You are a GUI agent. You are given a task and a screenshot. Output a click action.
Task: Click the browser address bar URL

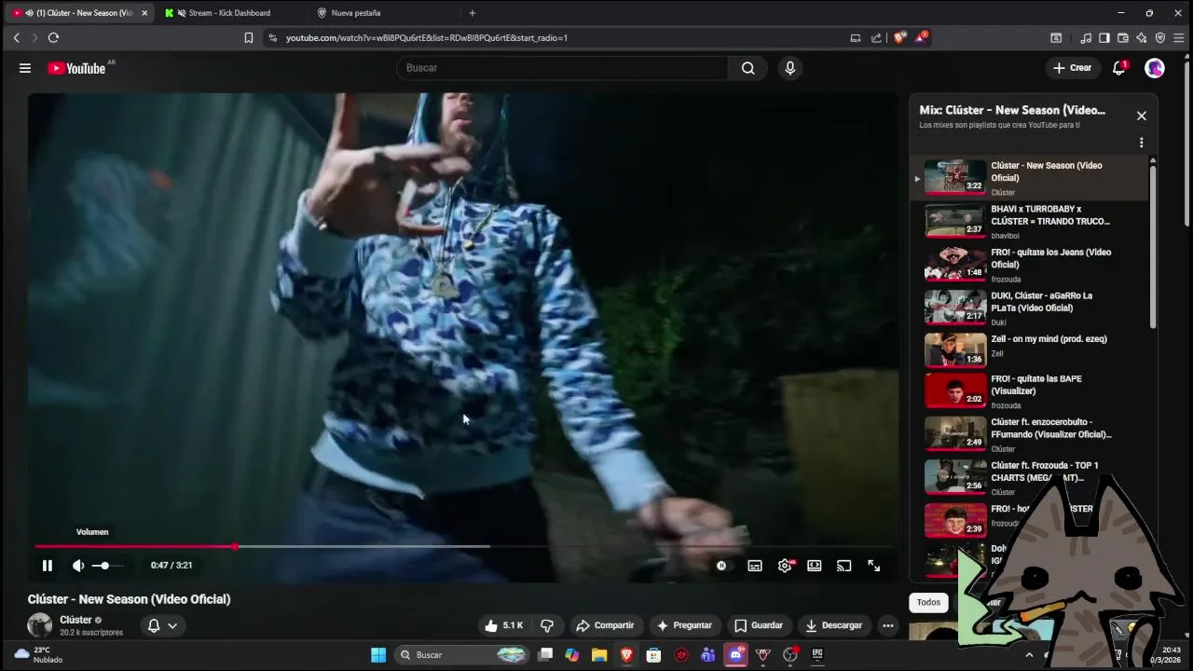coord(427,38)
